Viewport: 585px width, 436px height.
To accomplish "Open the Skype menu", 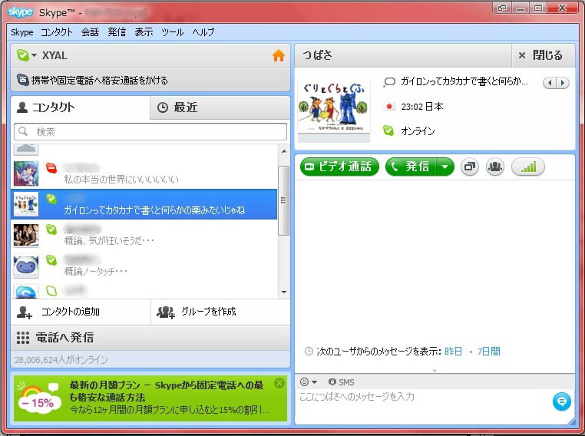I will [x=22, y=32].
